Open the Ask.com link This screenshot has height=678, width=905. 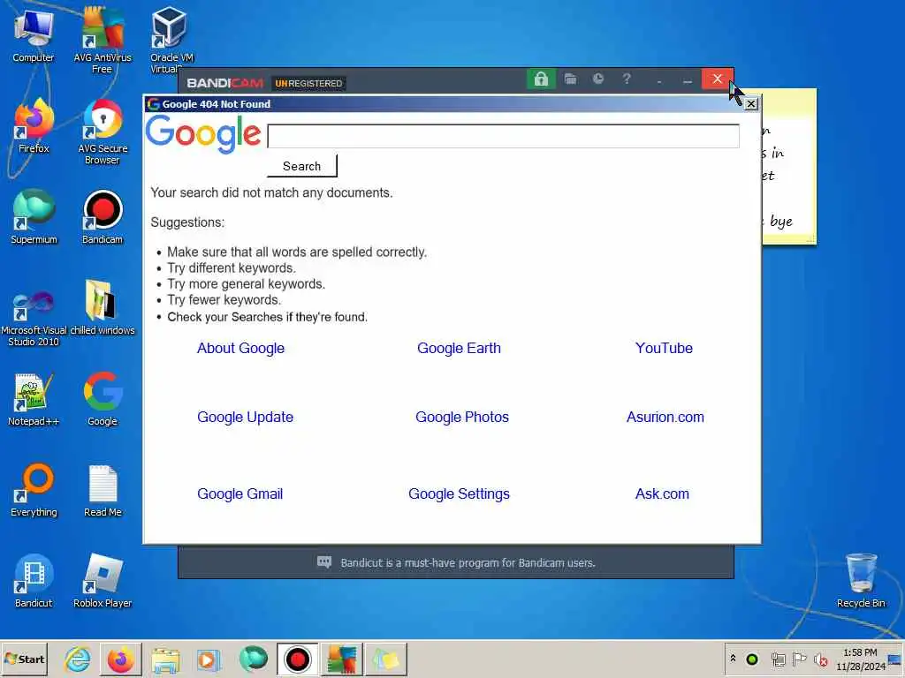662,493
